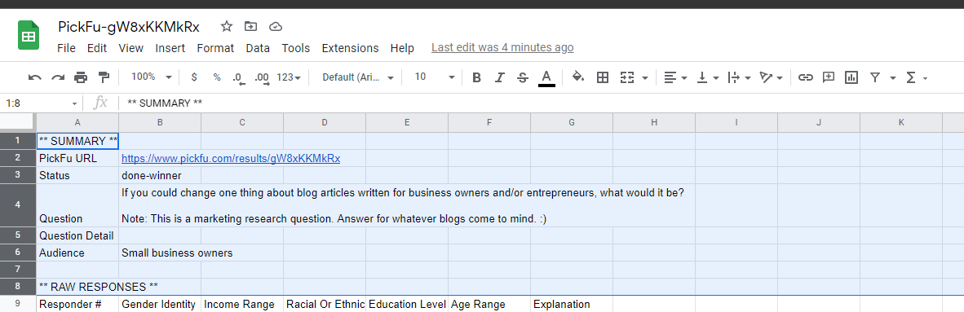Open the File menu
This screenshot has width=964, height=312.
tap(66, 48)
